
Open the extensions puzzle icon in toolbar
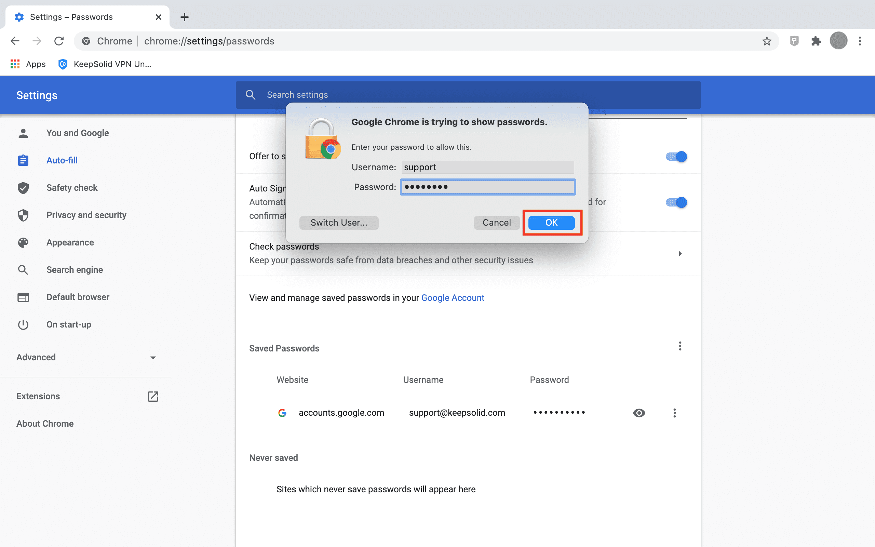point(816,41)
